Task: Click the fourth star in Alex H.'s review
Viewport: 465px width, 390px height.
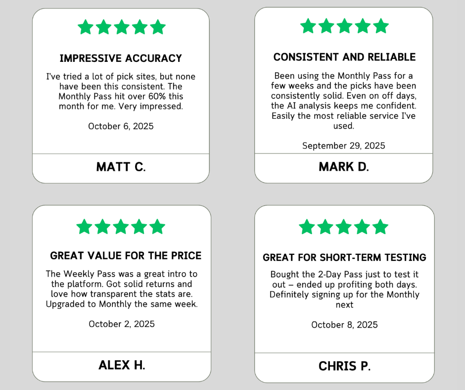Action: pos(139,227)
